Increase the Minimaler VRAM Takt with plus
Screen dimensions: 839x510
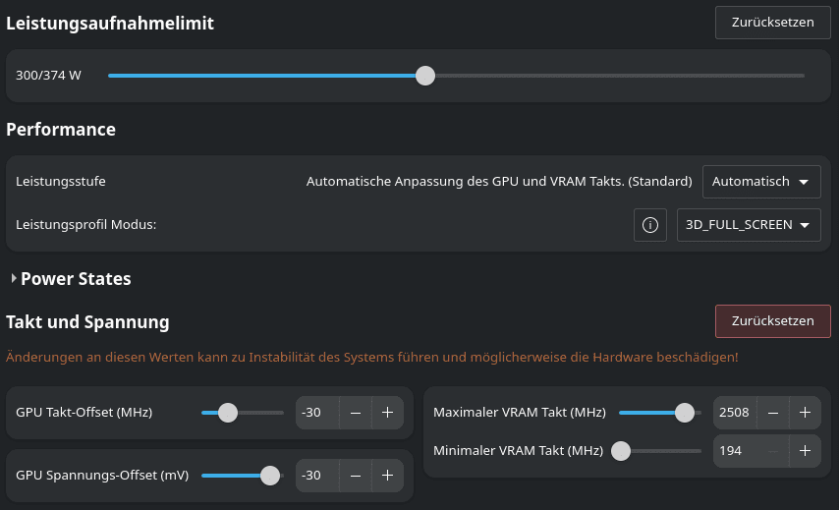(x=805, y=451)
